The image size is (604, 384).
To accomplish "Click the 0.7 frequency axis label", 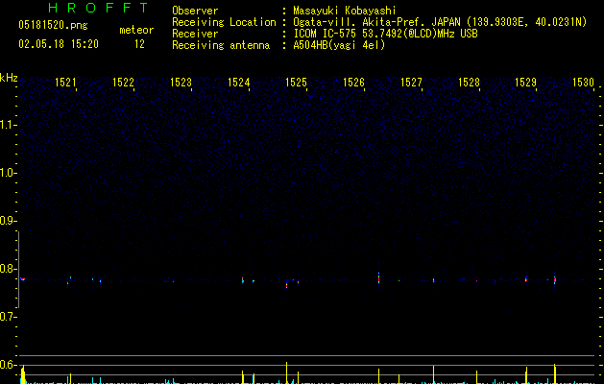I will pyautogui.click(x=8, y=317).
